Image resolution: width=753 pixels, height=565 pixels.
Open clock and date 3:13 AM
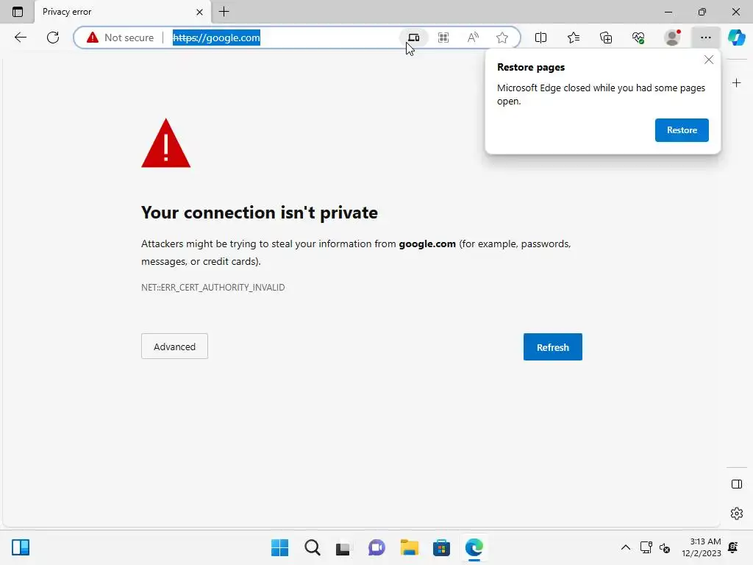701,547
